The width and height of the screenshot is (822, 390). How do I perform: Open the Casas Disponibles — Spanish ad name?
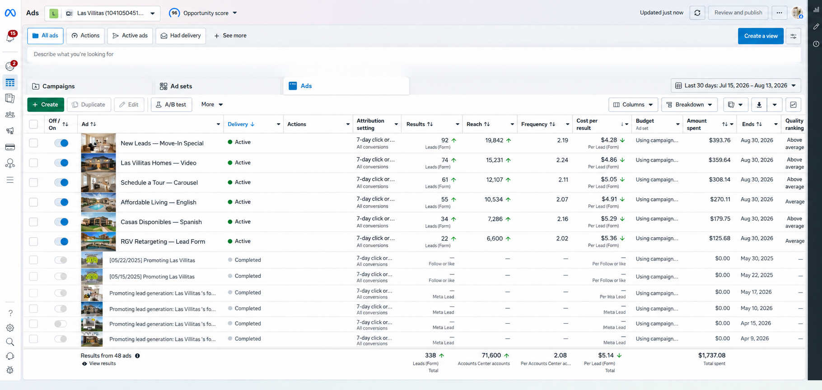point(161,222)
